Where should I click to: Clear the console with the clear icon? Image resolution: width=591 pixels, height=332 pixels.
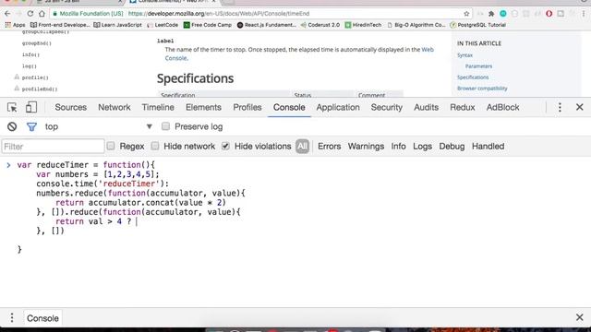tap(12, 126)
